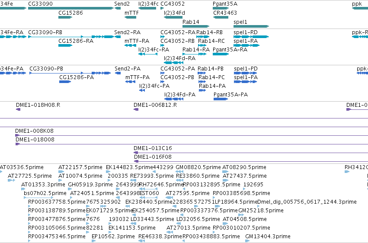Screen dimensions: 368x243
Task: Click EST RE33860.5prime label
Action: (198, 176)
